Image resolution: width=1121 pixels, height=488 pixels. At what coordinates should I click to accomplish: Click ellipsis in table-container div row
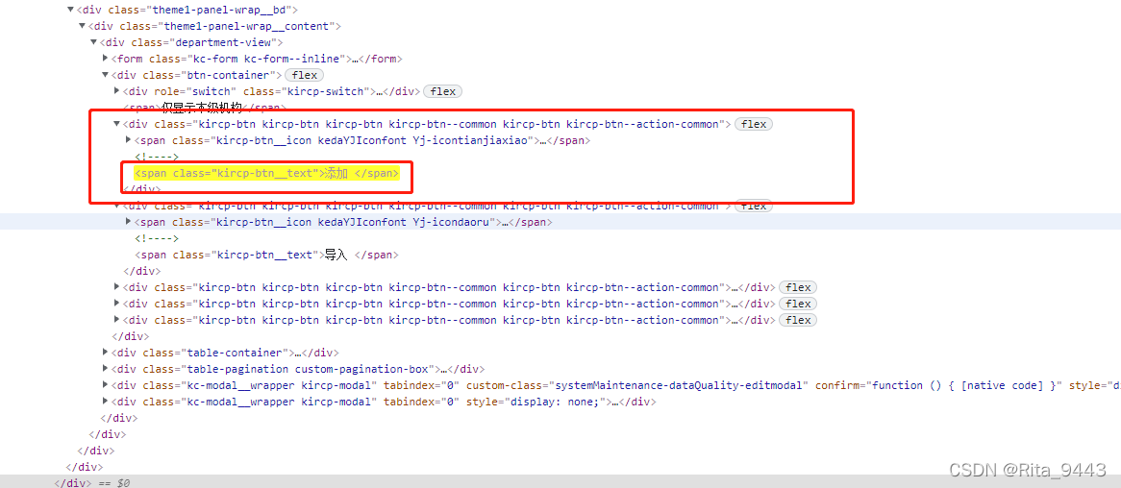coord(300,353)
